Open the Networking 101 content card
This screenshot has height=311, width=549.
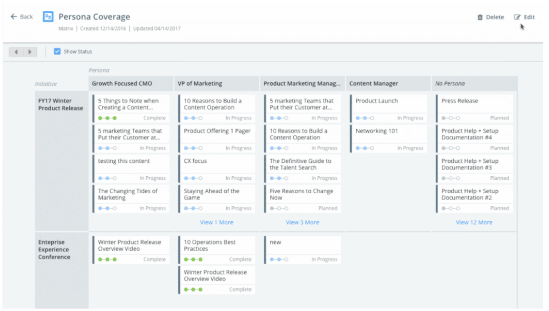pyautogui.click(x=376, y=131)
